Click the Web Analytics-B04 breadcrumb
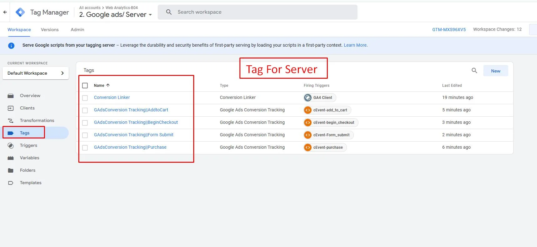 pos(121,8)
